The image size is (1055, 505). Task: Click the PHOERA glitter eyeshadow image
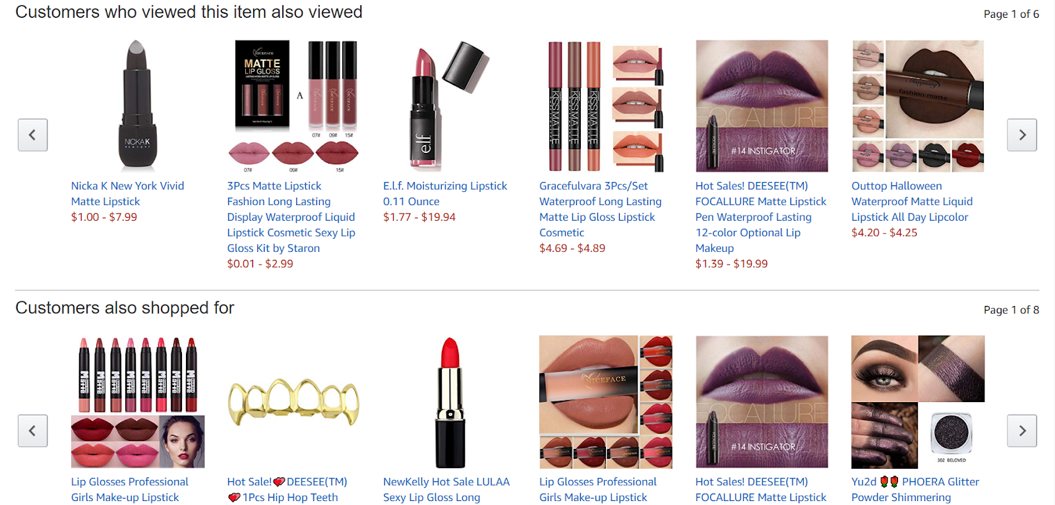[x=918, y=402]
